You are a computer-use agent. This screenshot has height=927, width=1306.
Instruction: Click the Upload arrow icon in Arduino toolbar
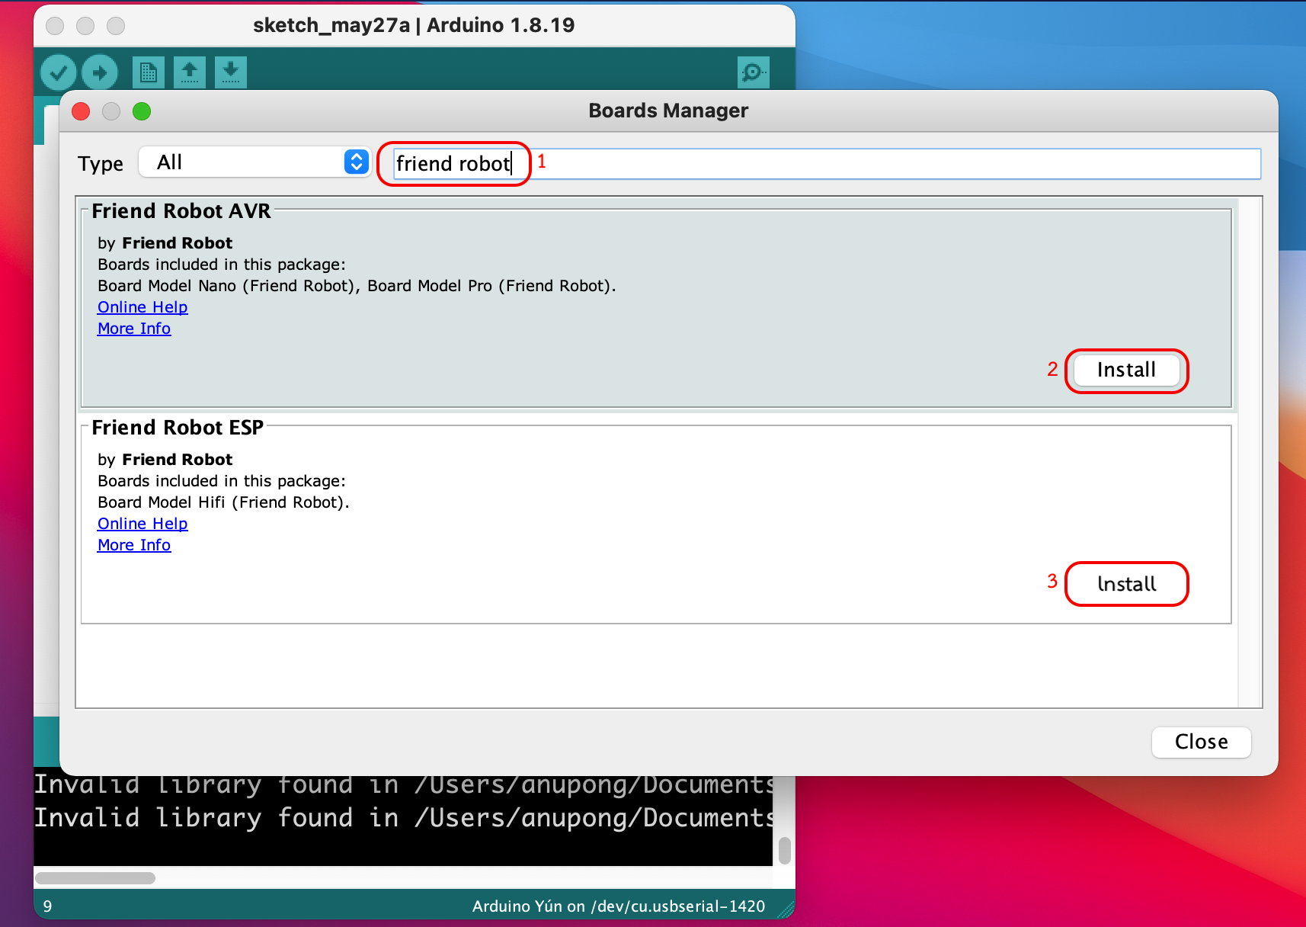click(100, 73)
